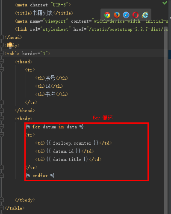
Task: Collapse the thead fold marker
Action: click(2, 62)
